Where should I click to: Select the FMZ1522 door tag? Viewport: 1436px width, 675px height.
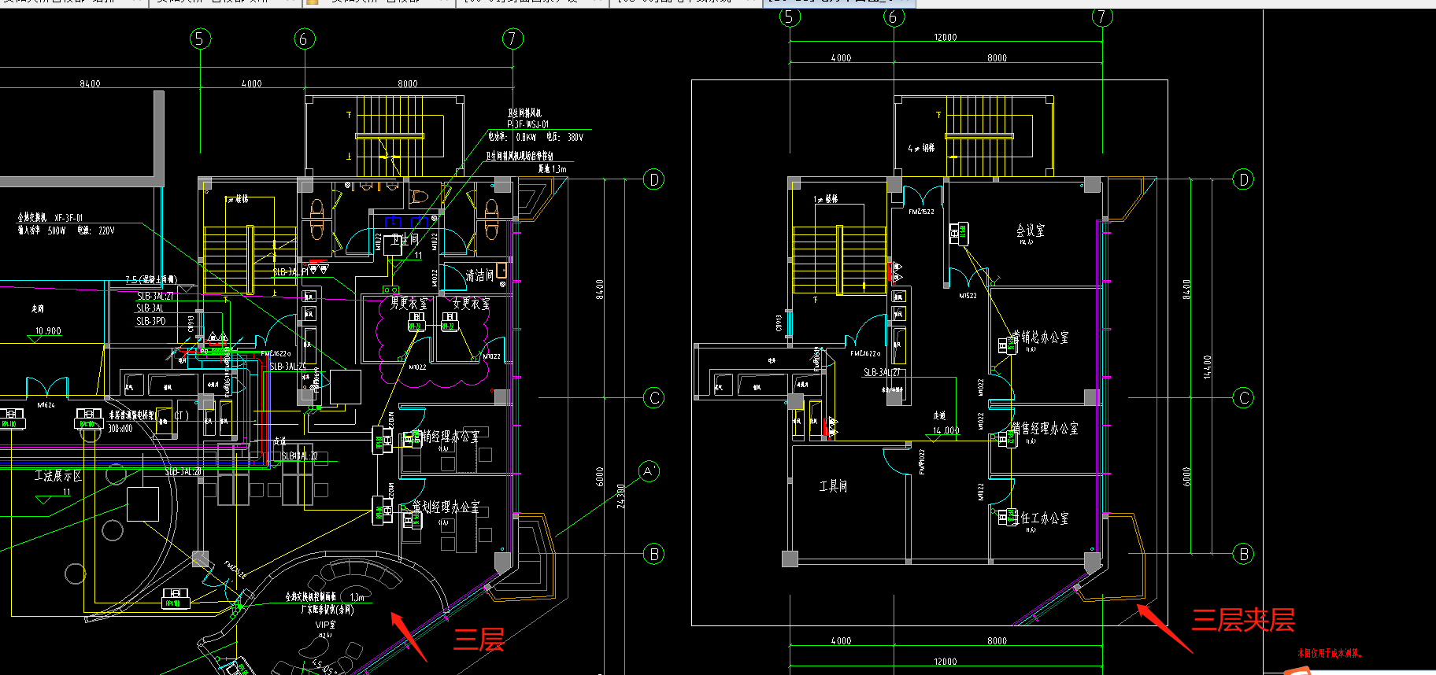[x=921, y=212]
